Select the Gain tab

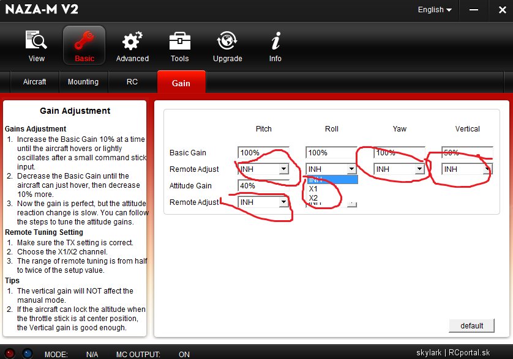pos(181,83)
